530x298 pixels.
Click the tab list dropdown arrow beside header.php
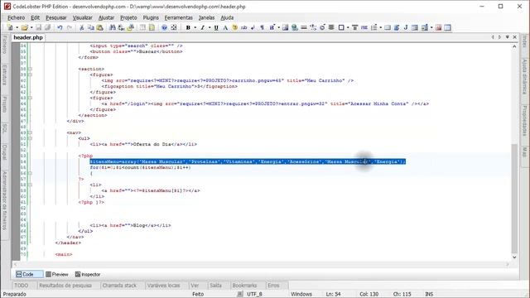(508, 37)
